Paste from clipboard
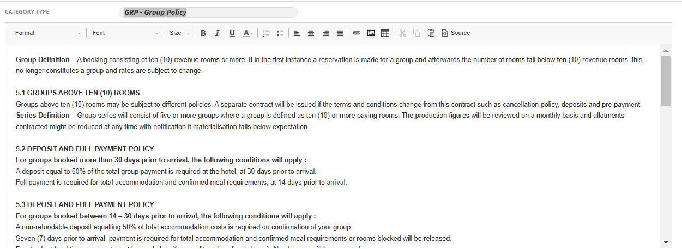This screenshot has height=249, width=682. pyautogui.click(x=431, y=33)
